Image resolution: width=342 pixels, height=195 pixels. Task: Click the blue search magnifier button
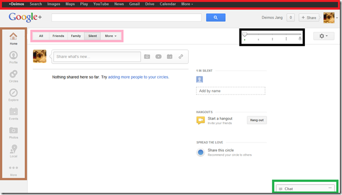216,18
